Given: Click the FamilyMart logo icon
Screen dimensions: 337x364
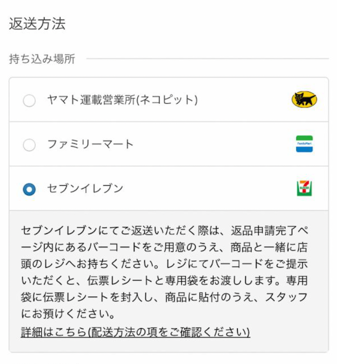Looking at the screenshot, I should click(x=304, y=144).
